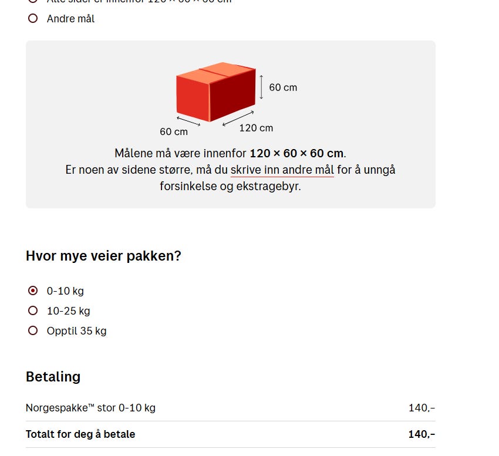499x456 pixels.
Task: Click the "120 cm" length label
Action: point(256,128)
